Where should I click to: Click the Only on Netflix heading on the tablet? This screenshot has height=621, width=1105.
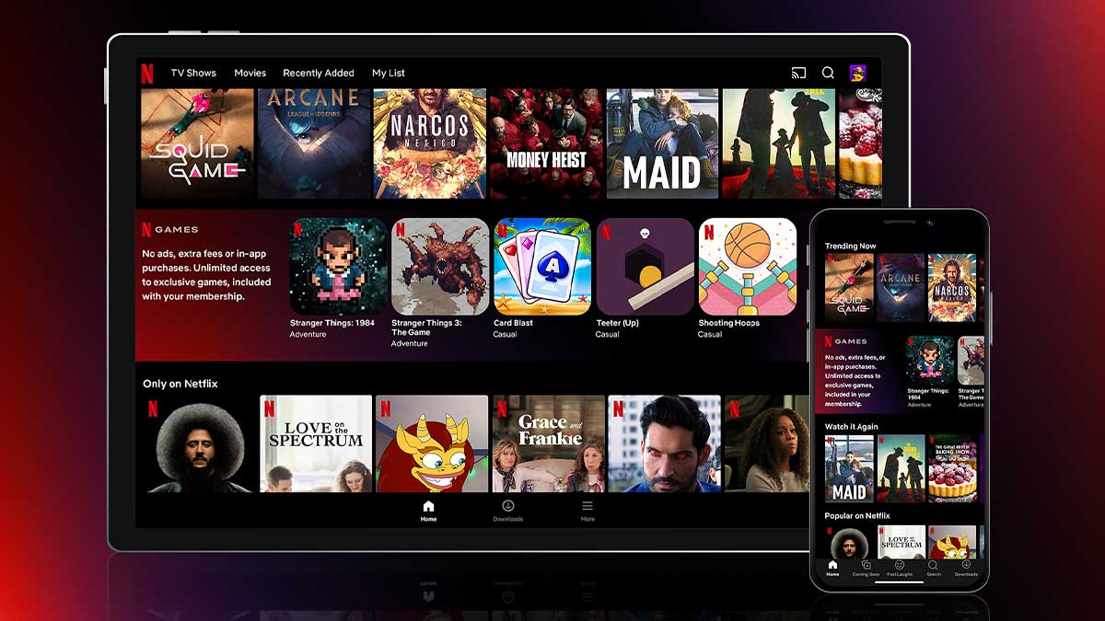coord(180,384)
